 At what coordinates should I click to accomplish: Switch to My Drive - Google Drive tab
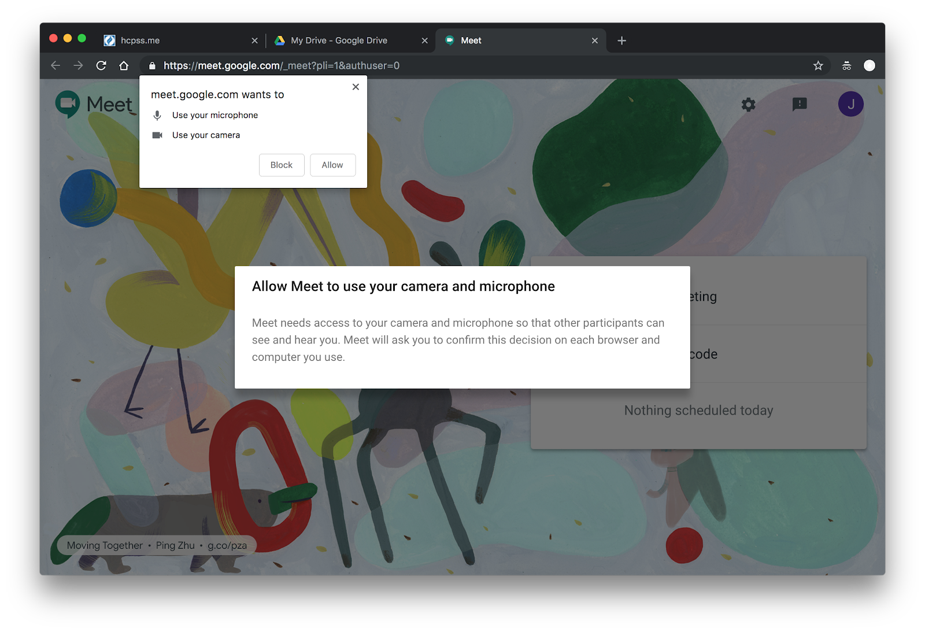350,40
